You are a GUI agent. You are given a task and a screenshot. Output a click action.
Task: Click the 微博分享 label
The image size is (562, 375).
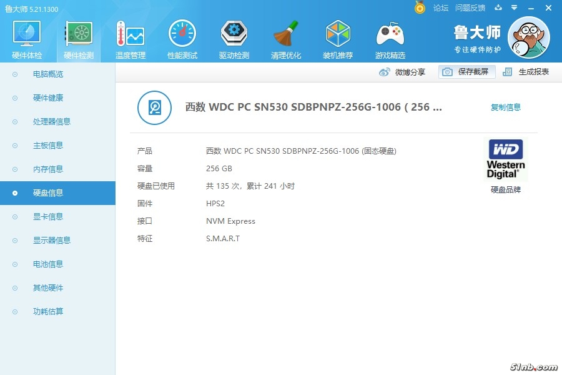click(410, 72)
